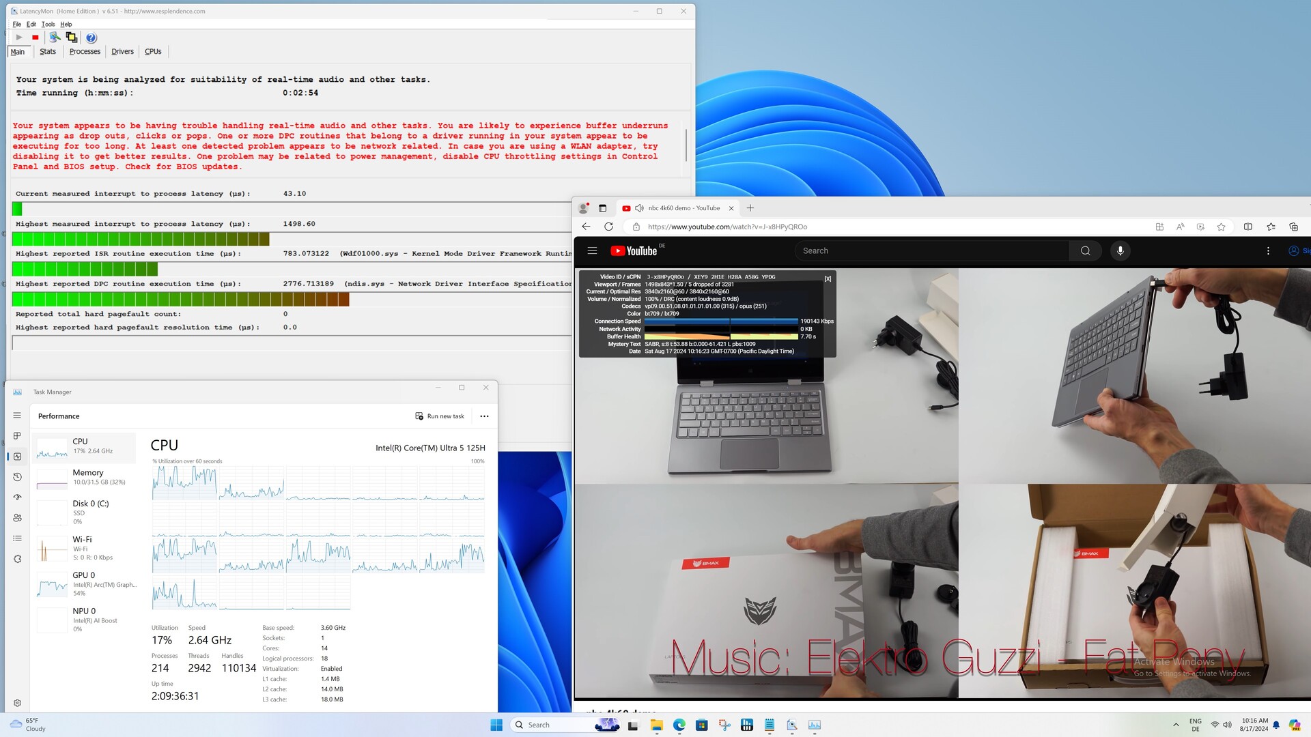Click the Windows Start button
The width and height of the screenshot is (1311, 737).
tap(496, 725)
